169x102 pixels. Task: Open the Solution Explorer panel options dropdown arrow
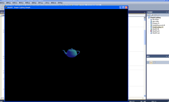166,12
